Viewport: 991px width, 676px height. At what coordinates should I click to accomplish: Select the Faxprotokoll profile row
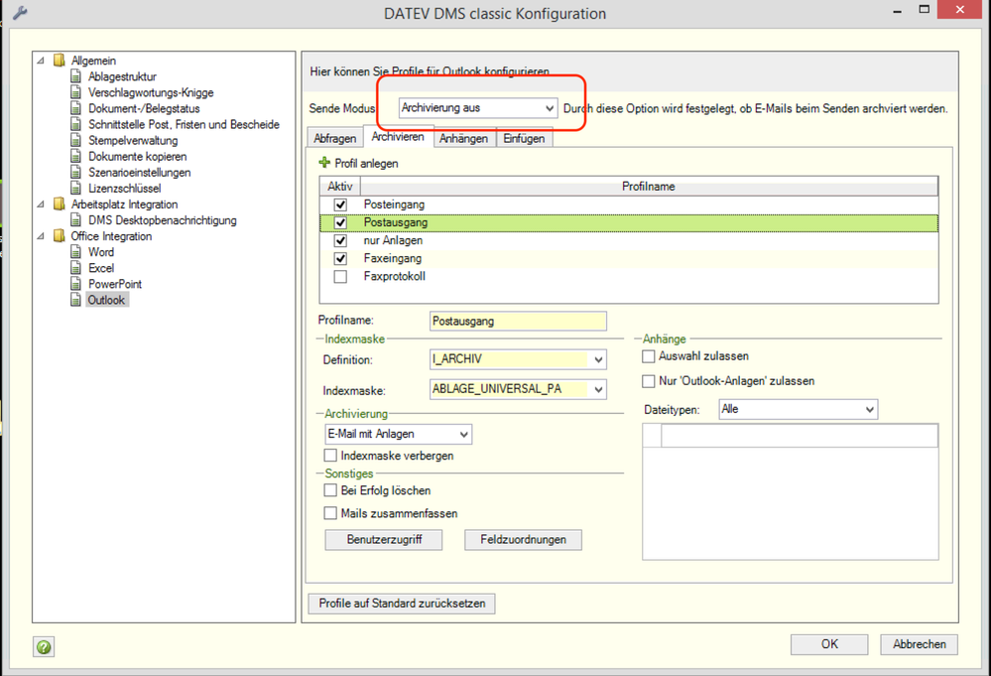pos(629,276)
